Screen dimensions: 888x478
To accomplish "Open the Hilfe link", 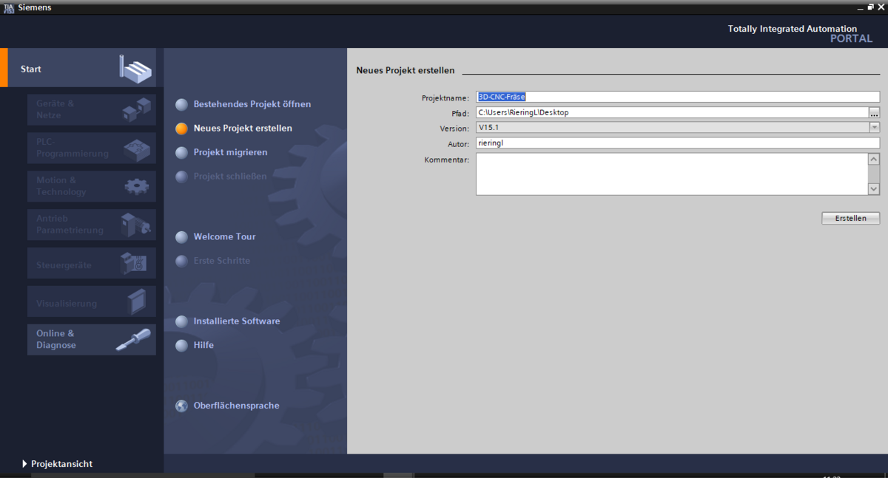I will [x=203, y=345].
